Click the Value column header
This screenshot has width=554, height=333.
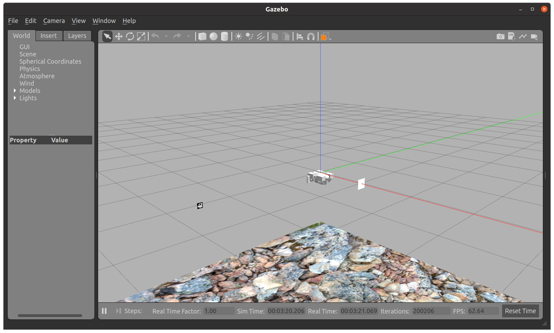[60, 140]
